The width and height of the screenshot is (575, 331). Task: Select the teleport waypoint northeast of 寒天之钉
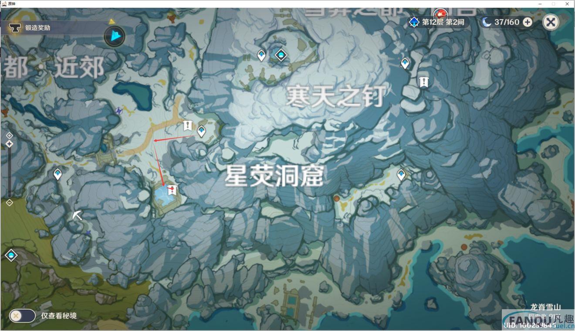[405, 64]
